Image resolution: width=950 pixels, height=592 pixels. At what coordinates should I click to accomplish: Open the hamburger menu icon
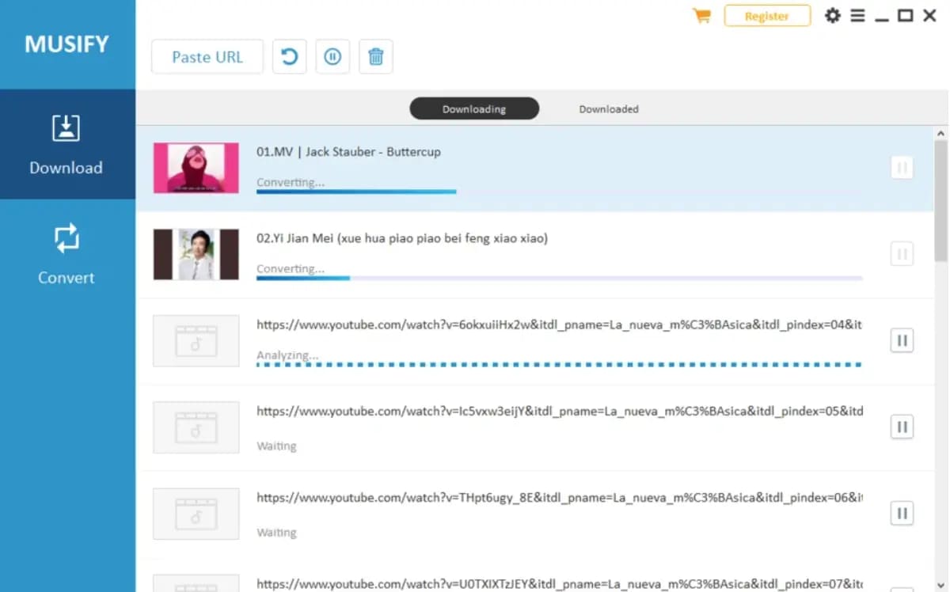857,16
